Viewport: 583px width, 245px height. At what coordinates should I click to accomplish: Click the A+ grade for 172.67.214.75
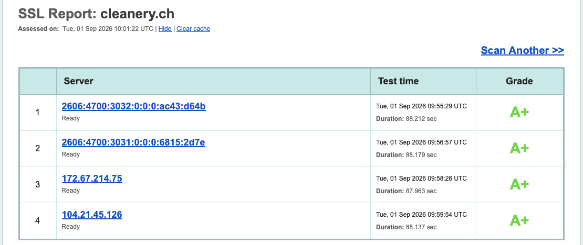point(519,184)
